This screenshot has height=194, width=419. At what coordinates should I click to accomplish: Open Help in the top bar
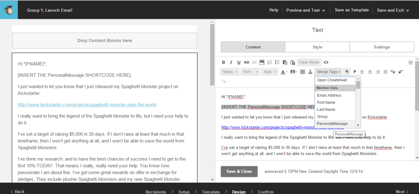[x=274, y=10]
